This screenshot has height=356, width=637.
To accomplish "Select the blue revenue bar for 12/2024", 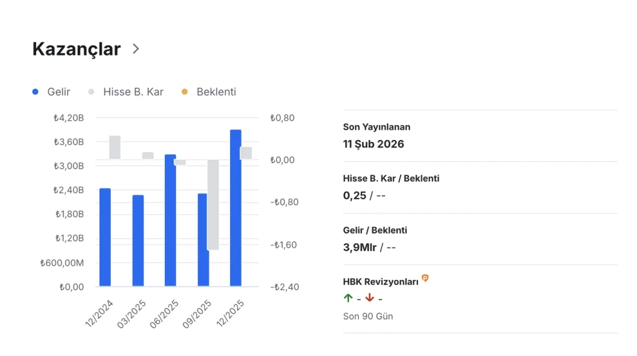I will [105, 237].
